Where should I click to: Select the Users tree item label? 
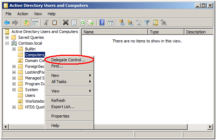tap(30, 95)
